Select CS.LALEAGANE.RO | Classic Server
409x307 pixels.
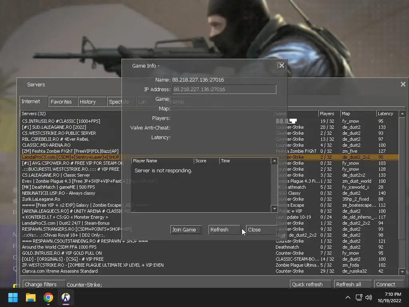tap(209, 175)
